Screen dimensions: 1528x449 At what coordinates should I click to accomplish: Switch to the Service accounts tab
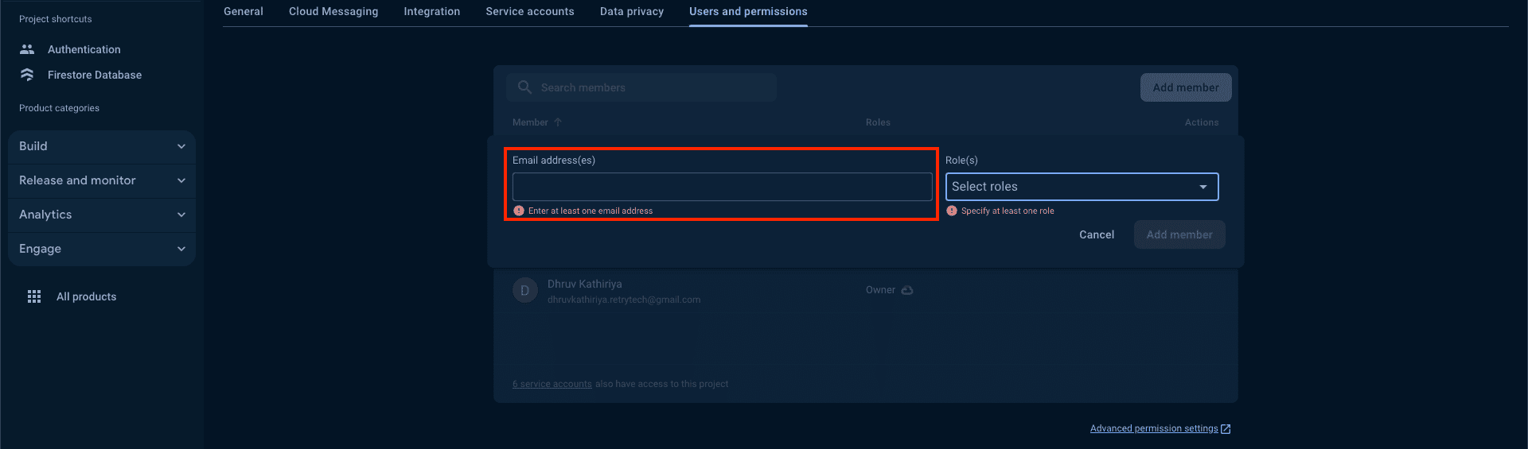click(x=530, y=12)
